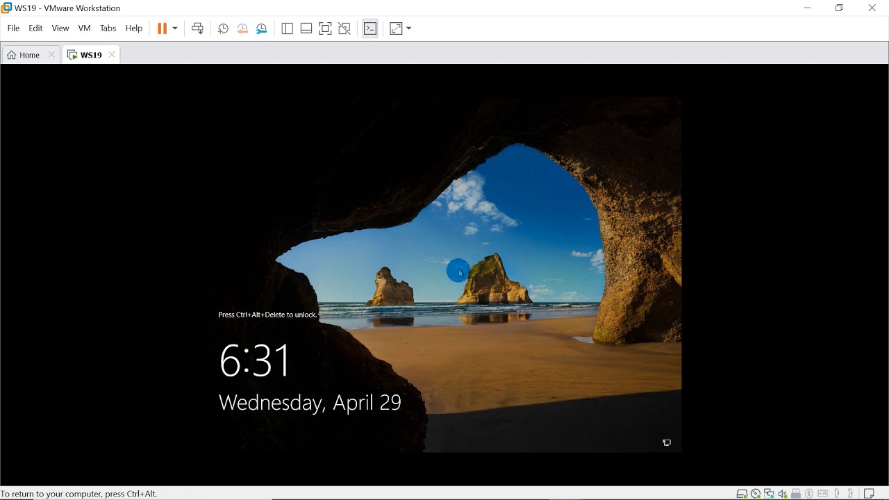This screenshot has width=889, height=500.
Task: Click the return to your computer status message
Action: pos(79,494)
